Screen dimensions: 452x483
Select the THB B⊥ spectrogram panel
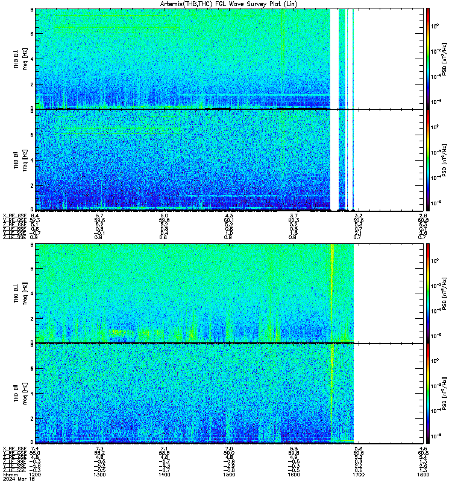[x=229, y=59]
